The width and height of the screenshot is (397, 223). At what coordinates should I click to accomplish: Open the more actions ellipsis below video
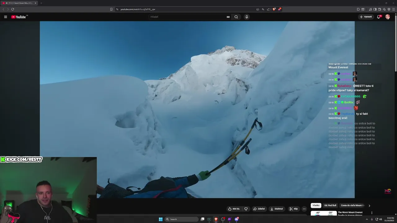coord(304,209)
